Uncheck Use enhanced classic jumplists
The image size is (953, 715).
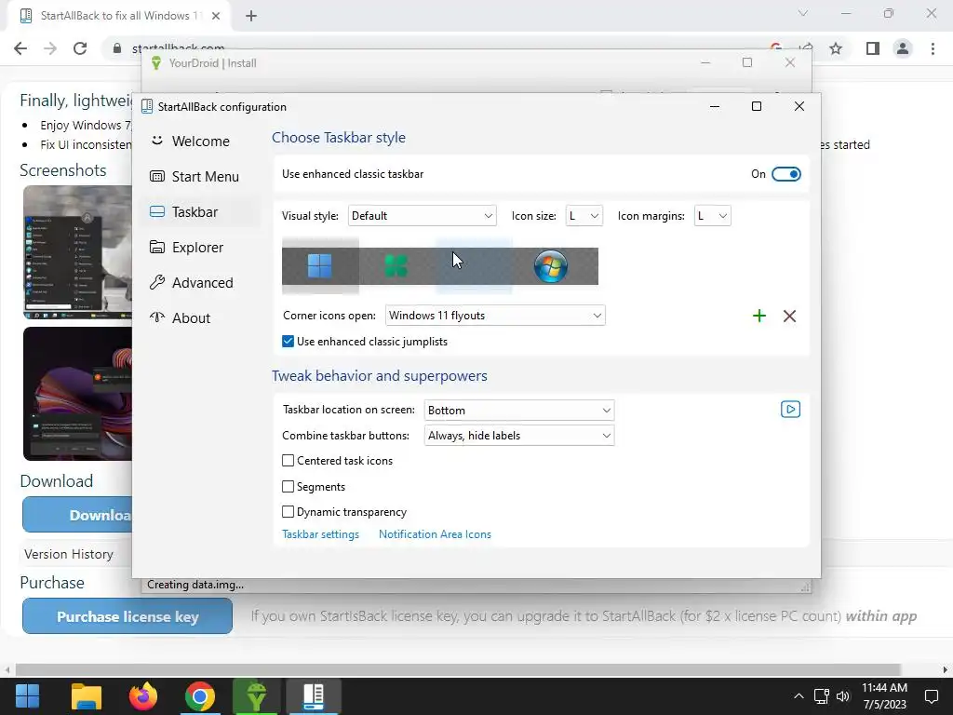[289, 342]
